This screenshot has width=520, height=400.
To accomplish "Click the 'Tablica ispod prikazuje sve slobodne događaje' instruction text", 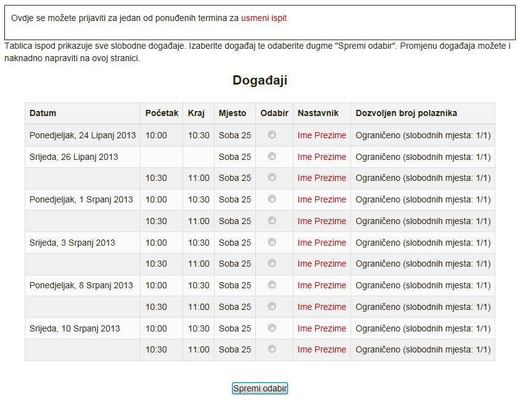I will (x=257, y=52).
